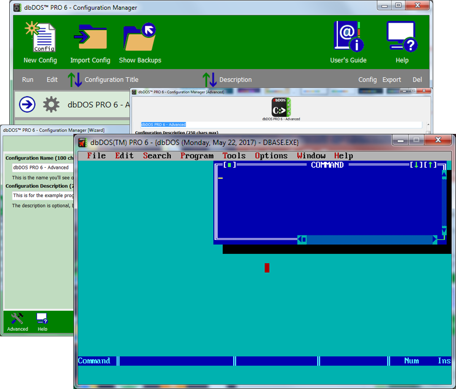Run configuration using the blue arrow icon
The image size is (456, 389).
(x=27, y=104)
